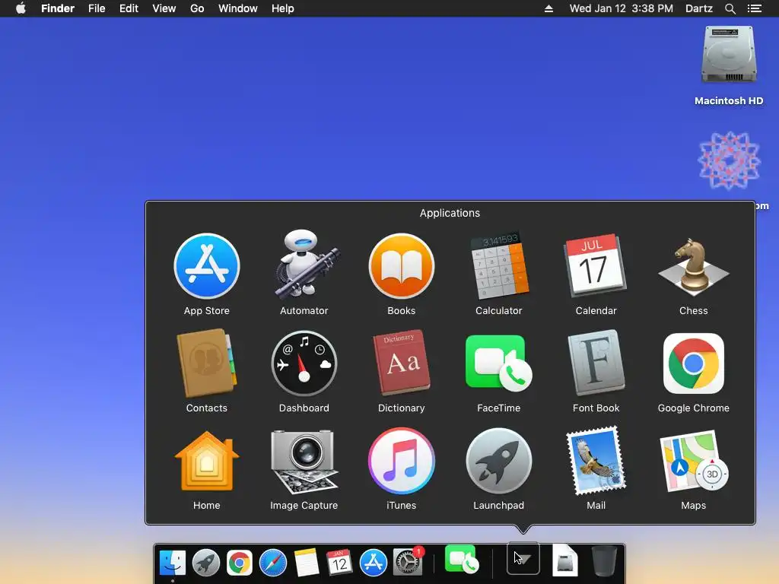Image resolution: width=779 pixels, height=584 pixels.
Task: Launch FaceTime from the Applications grid
Action: pos(499,363)
